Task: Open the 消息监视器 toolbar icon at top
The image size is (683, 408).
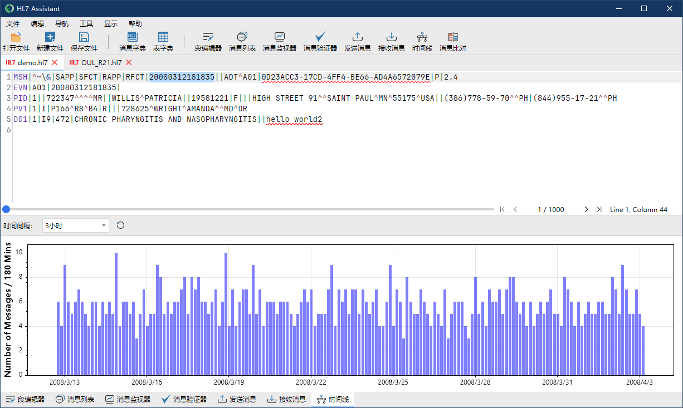Action: click(280, 37)
